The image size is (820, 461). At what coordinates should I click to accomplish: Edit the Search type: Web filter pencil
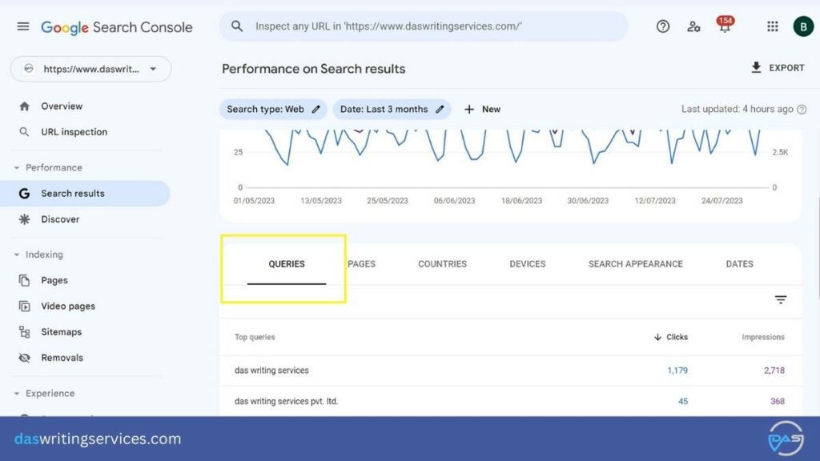click(x=316, y=109)
